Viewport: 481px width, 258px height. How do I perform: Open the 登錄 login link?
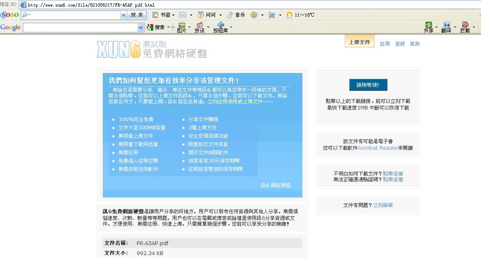point(400,44)
